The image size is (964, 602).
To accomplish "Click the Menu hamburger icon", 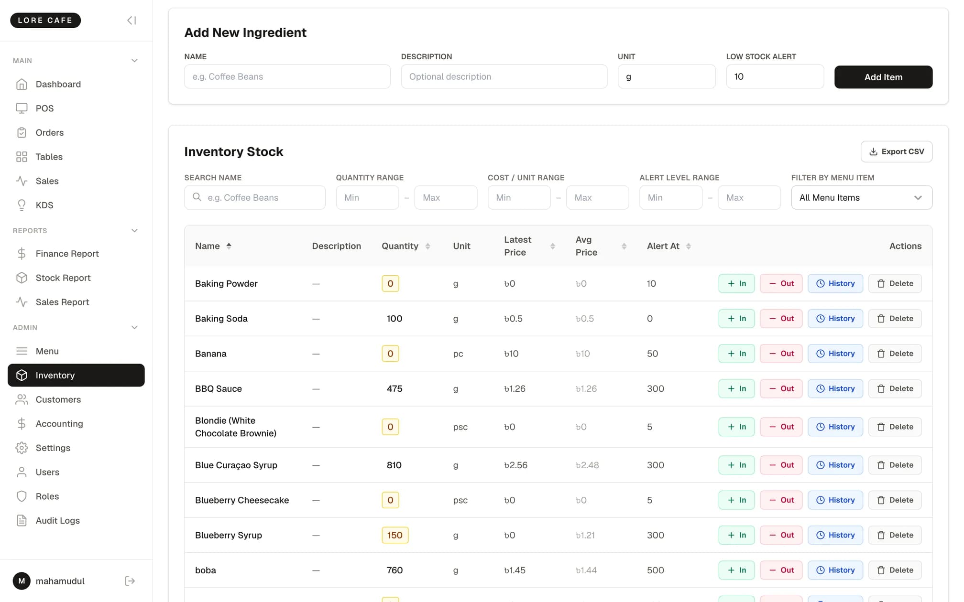I will click(22, 351).
